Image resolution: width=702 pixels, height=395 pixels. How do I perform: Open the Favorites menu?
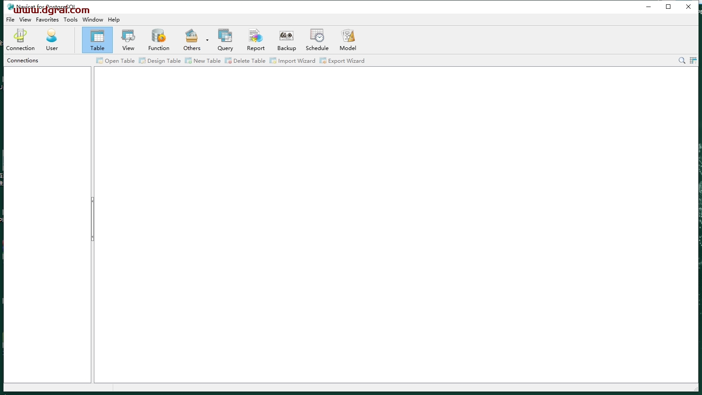coord(47,20)
